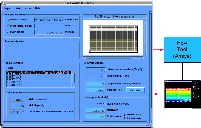Open the window menu button in title bar
201x128 pixels.
click(x=4, y=3)
